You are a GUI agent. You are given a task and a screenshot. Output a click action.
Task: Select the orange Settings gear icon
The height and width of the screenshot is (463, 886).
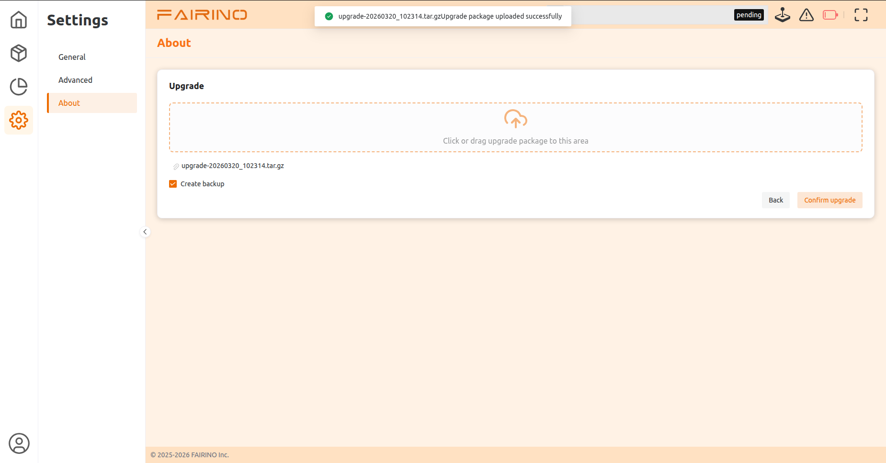[x=19, y=120]
